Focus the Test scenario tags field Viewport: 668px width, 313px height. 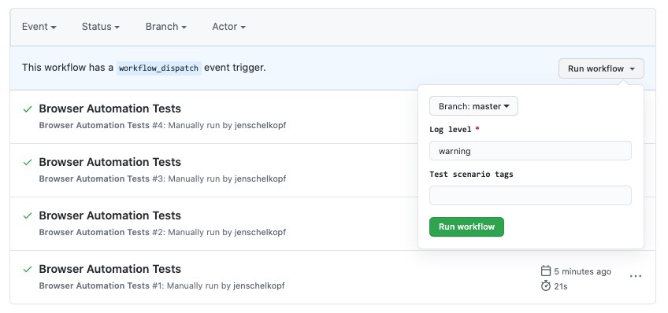point(530,196)
